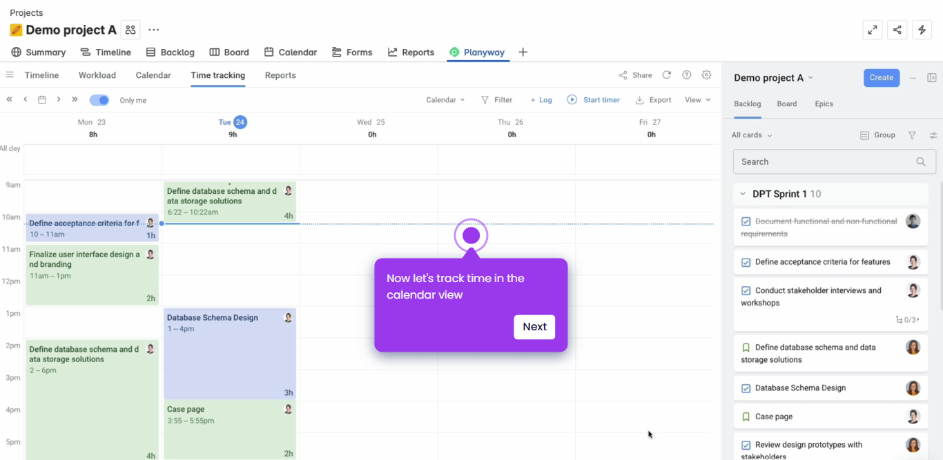943x460 pixels.
Task: Click the fullscreen expand icon
Action: 873,30
